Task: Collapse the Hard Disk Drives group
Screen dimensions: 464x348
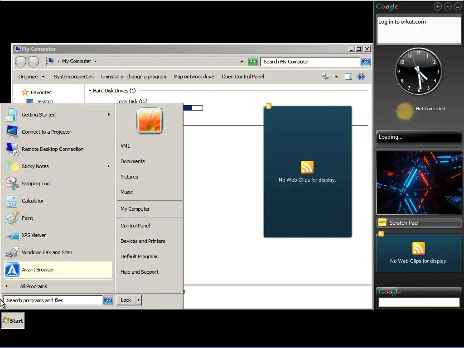Action: click(x=90, y=91)
